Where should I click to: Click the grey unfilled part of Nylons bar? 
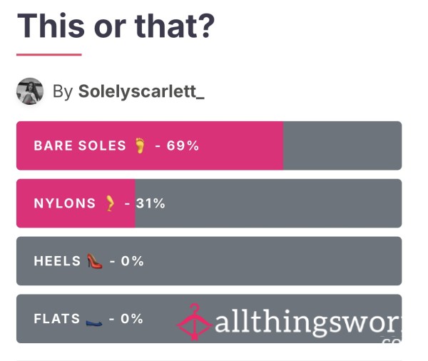269,203
